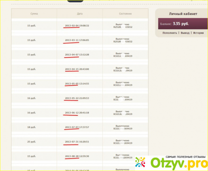Click the Сумма column header

click(34, 13)
